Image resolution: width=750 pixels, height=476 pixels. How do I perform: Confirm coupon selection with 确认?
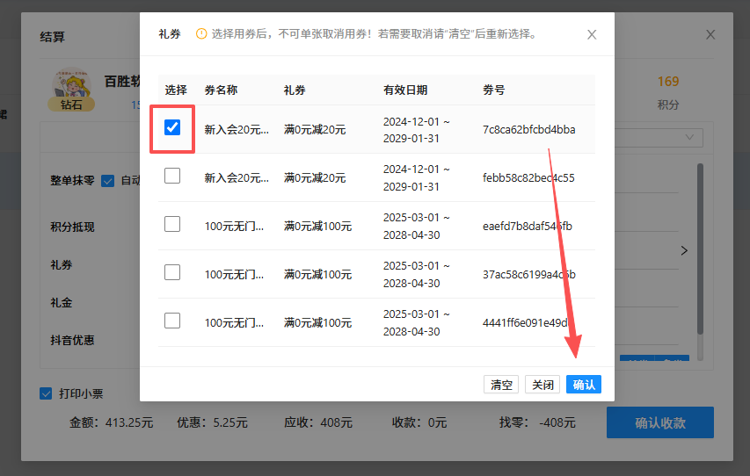[584, 385]
